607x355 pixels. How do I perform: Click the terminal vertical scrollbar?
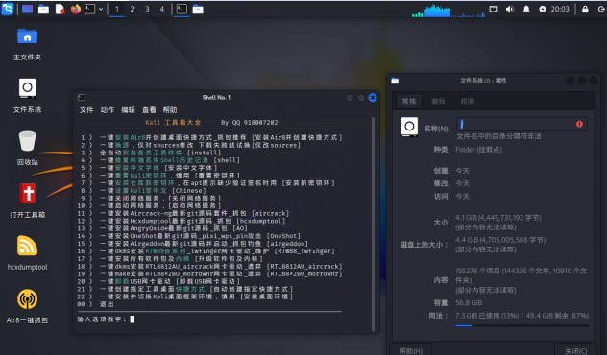374,225
